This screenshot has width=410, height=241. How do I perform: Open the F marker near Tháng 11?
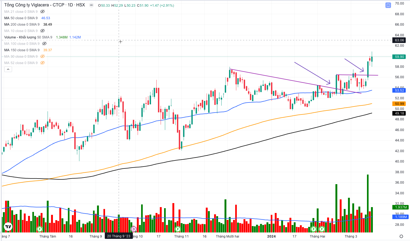(178, 229)
